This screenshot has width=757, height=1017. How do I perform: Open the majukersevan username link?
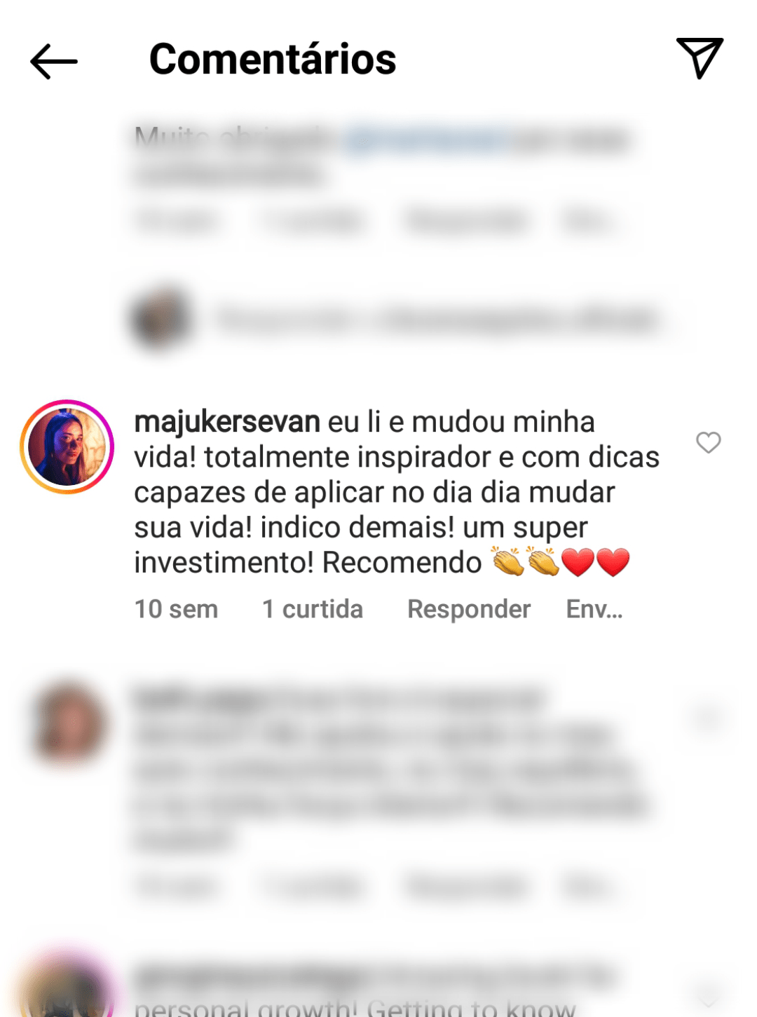point(227,422)
